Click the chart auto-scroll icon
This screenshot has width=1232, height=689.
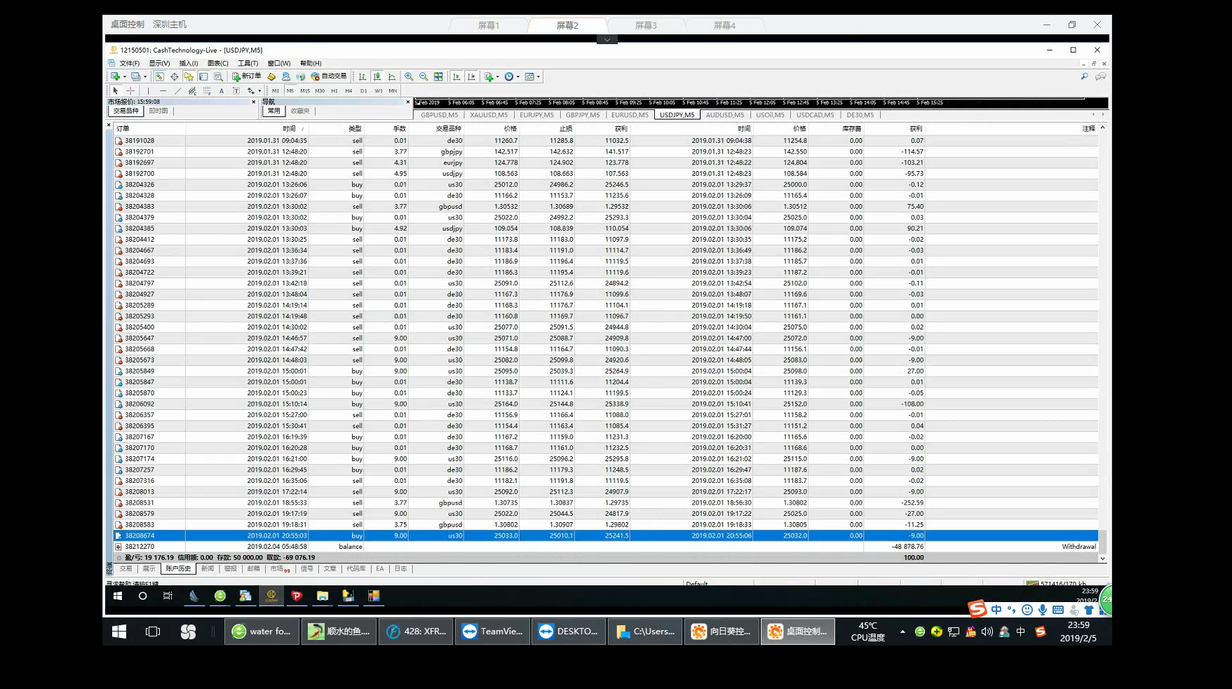click(456, 76)
